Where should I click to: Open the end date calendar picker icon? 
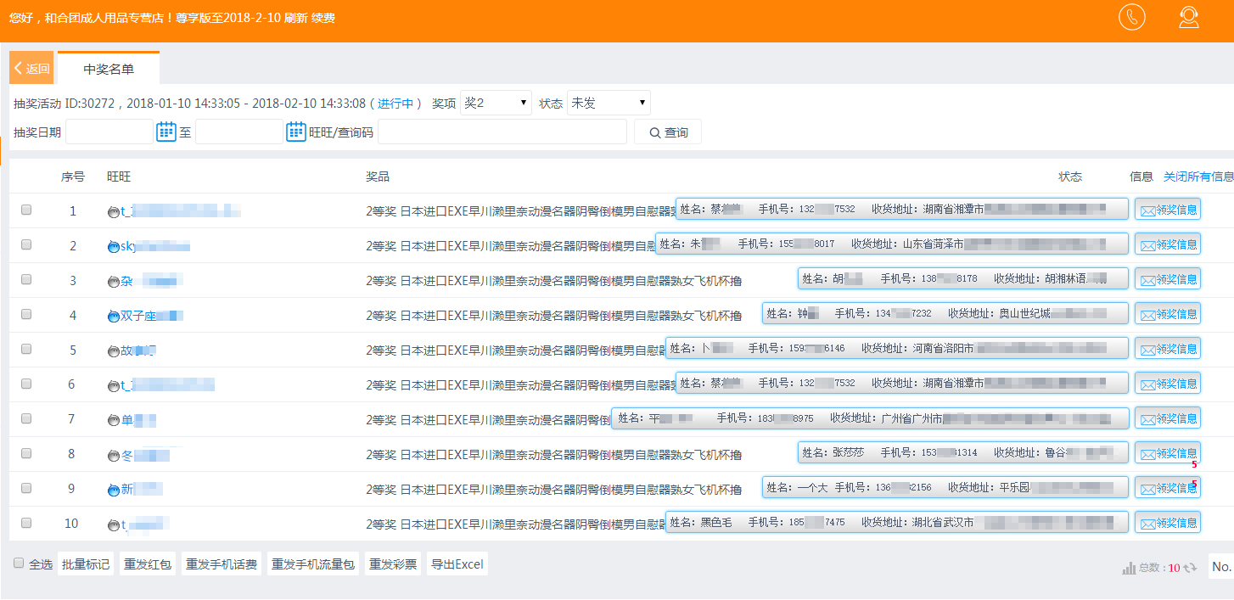coord(295,132)
